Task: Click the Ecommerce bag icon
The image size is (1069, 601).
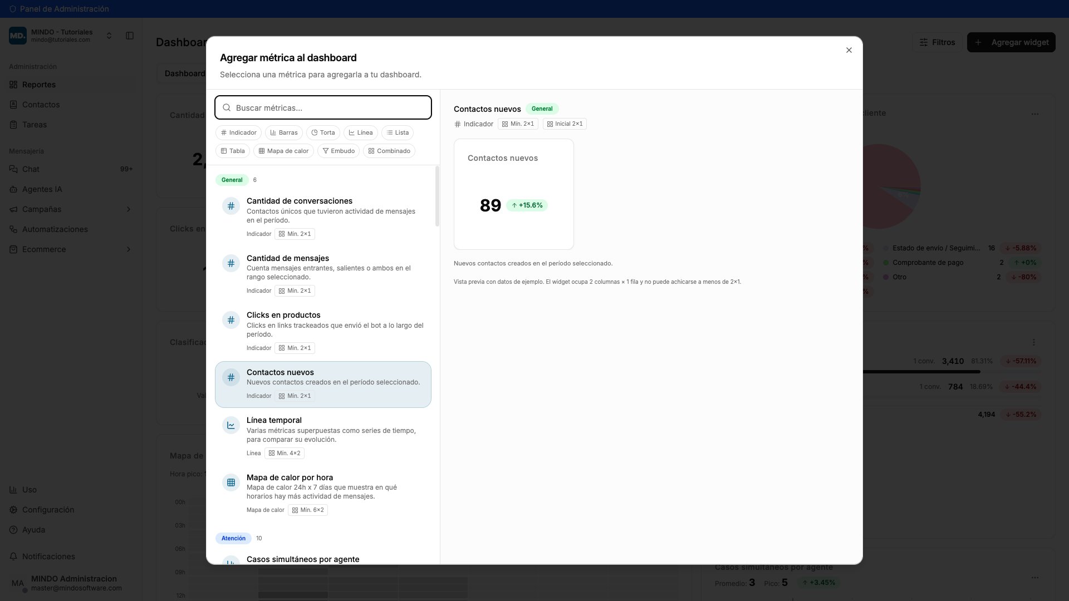Action: (13, 249)
